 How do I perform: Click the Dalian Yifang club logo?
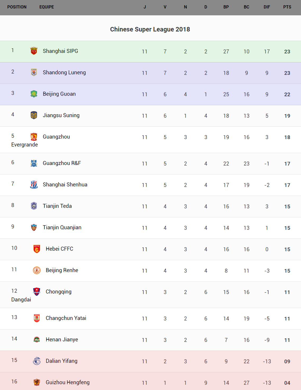coord(37,361)
